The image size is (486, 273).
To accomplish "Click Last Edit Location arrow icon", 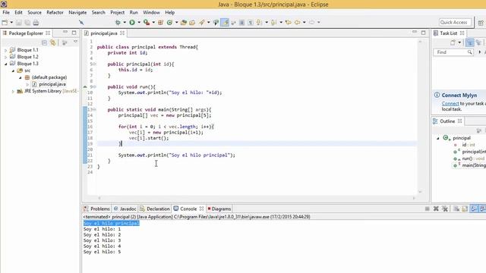I will click(289, 22).
